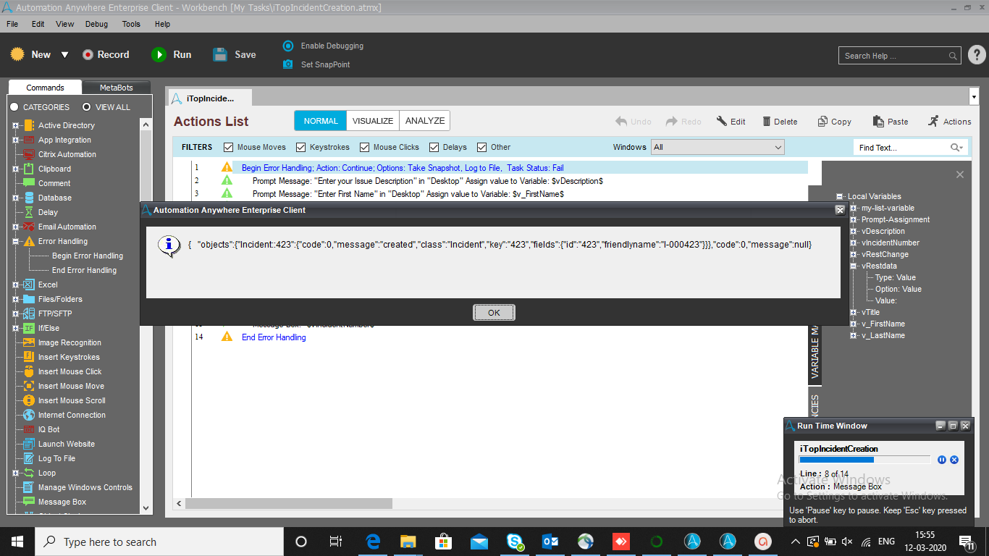Open the New button dropdown arrow
This screenshot has width=989, height=556.
point(64,55)
